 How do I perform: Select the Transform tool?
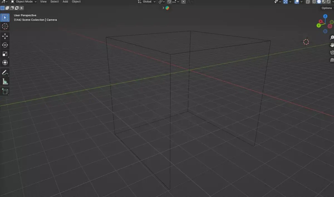5,63
